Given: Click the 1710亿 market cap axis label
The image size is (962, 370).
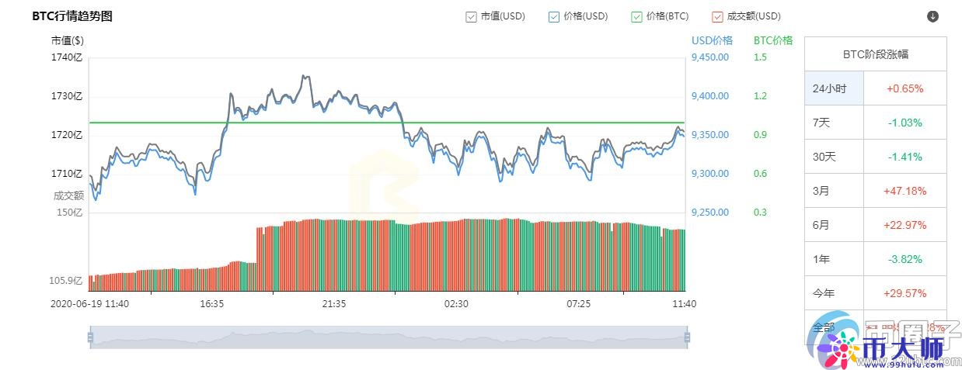Looking at the screenshot, I should click(68, 174).
